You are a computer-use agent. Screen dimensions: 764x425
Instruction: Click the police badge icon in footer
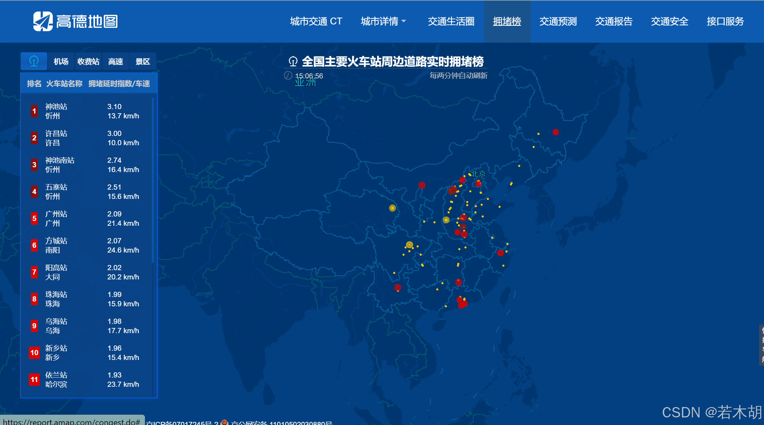(x=224, y=422)
